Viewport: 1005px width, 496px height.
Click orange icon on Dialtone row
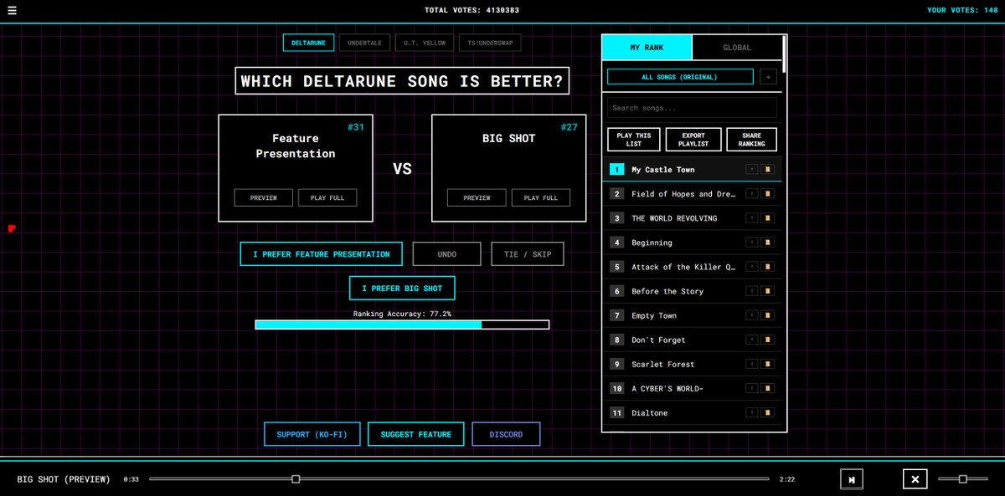[x=768, y=412]
